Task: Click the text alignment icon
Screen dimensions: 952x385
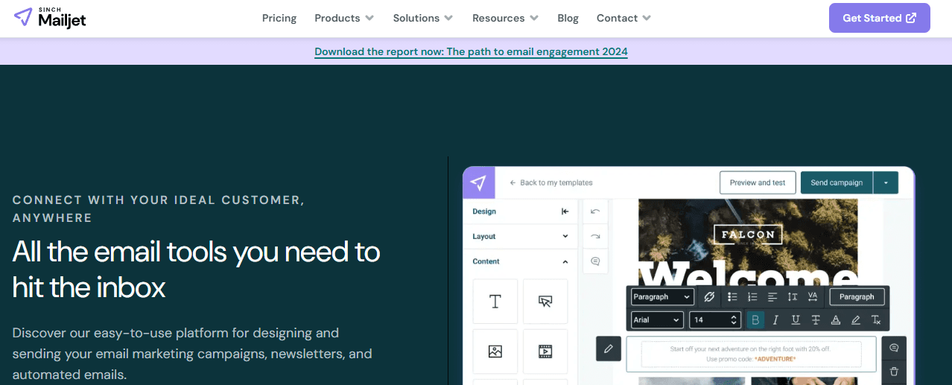Action: pyautogui.click(x=772, y=296)
